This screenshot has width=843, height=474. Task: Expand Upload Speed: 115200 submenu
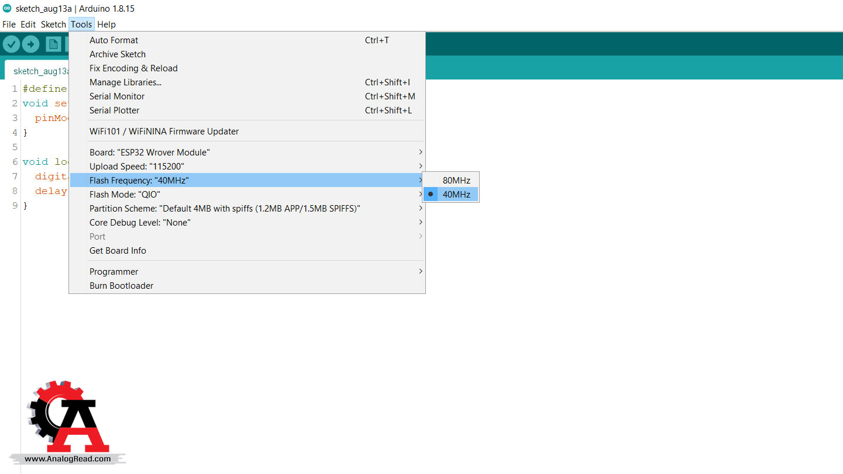(x=247, y=167)
